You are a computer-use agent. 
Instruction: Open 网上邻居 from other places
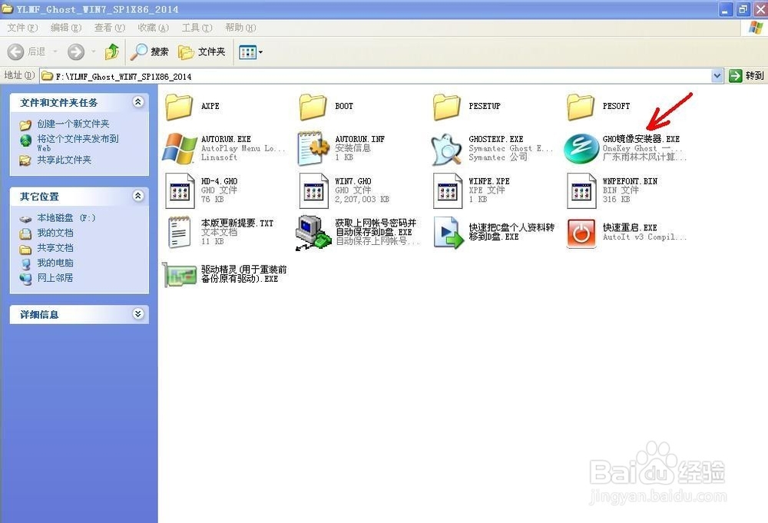55,278
